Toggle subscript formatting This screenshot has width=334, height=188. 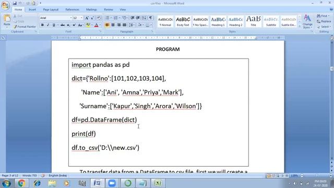68,25
